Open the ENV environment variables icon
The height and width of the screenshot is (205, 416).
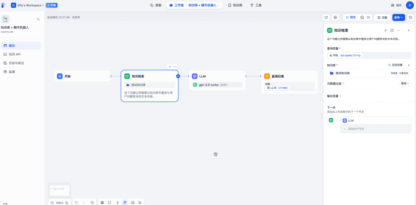point(335,17)
